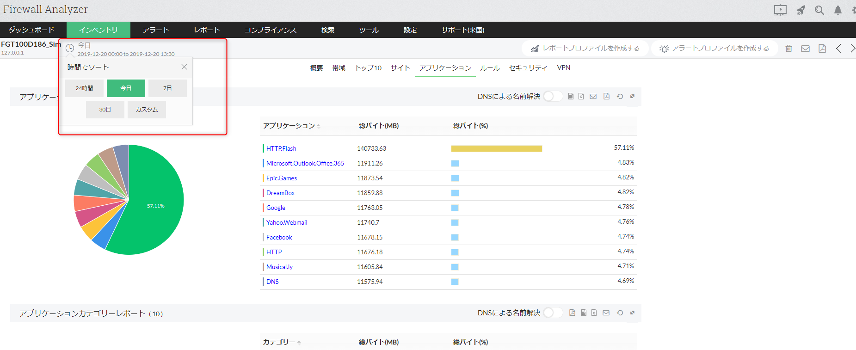Sort by アプリケーション column header arrow
This screenshot has width=856, height=350.
pos(319,126)
